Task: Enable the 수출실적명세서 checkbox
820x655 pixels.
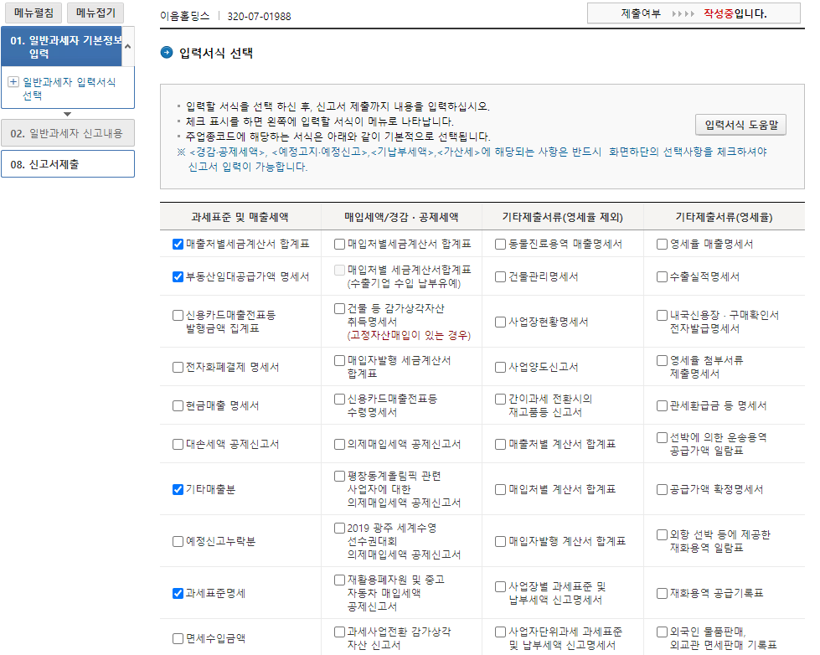Action: [x=661, y=275]
